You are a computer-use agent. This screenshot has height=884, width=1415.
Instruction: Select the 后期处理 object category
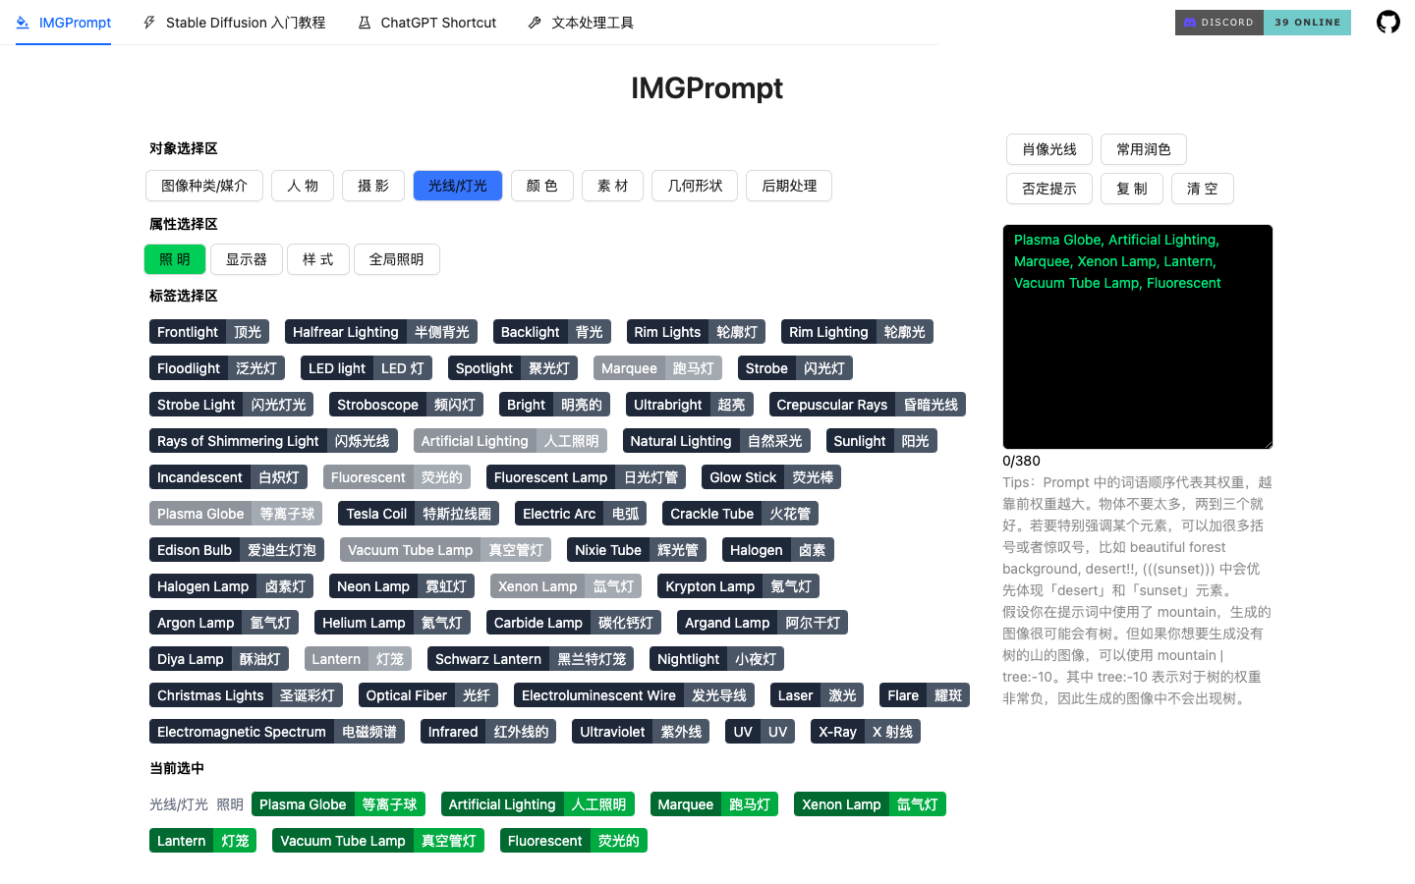(x=790, y=186)
